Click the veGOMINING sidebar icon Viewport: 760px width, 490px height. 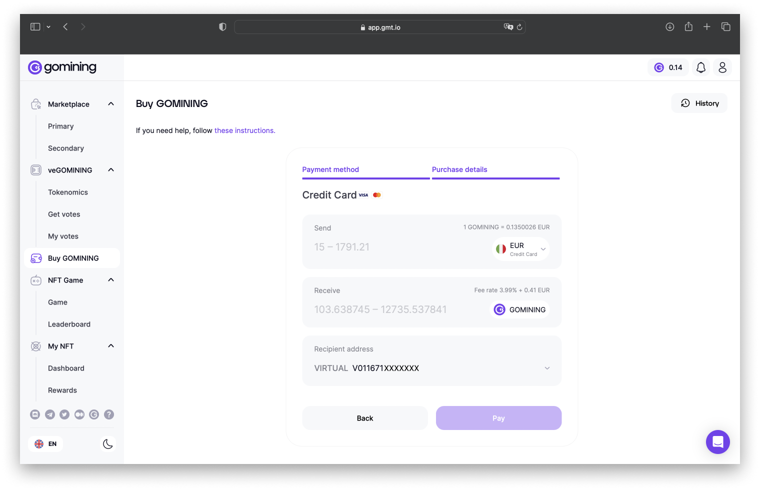(x=36, y=170)
